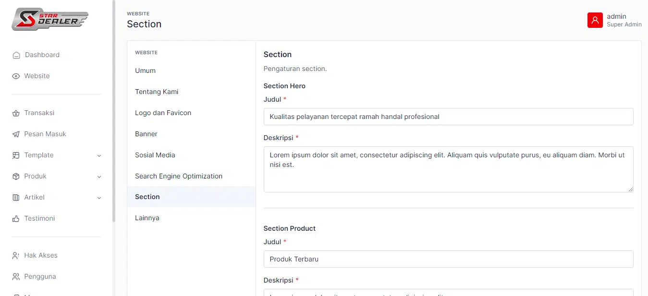Click the Hak Akses user icon
Screen dimensions: 648x296
tap(16, 256)
